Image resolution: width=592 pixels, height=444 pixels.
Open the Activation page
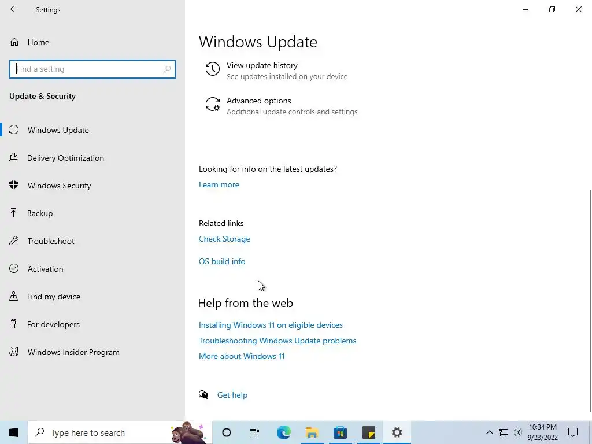(92, 269)
